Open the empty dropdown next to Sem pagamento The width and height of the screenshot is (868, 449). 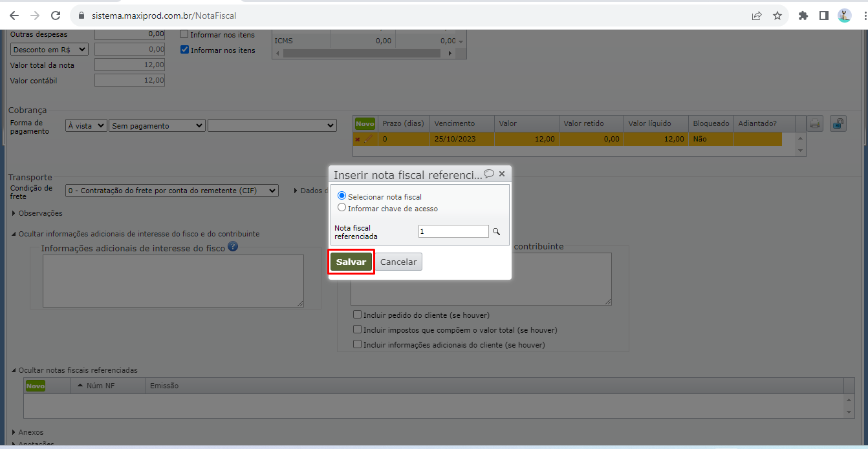click(272, 126)
